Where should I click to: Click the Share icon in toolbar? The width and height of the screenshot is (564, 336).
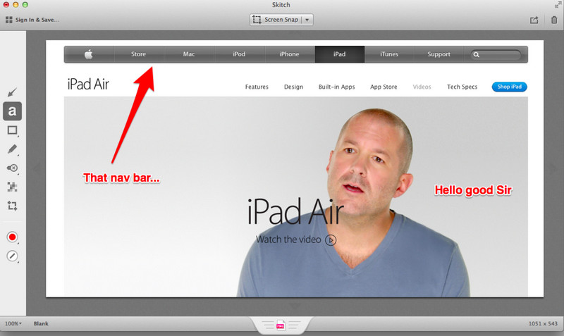[x=534, y=20]
